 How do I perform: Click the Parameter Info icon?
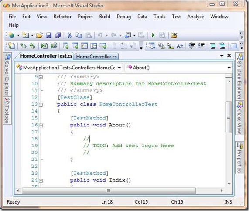[x=161, y=46]
